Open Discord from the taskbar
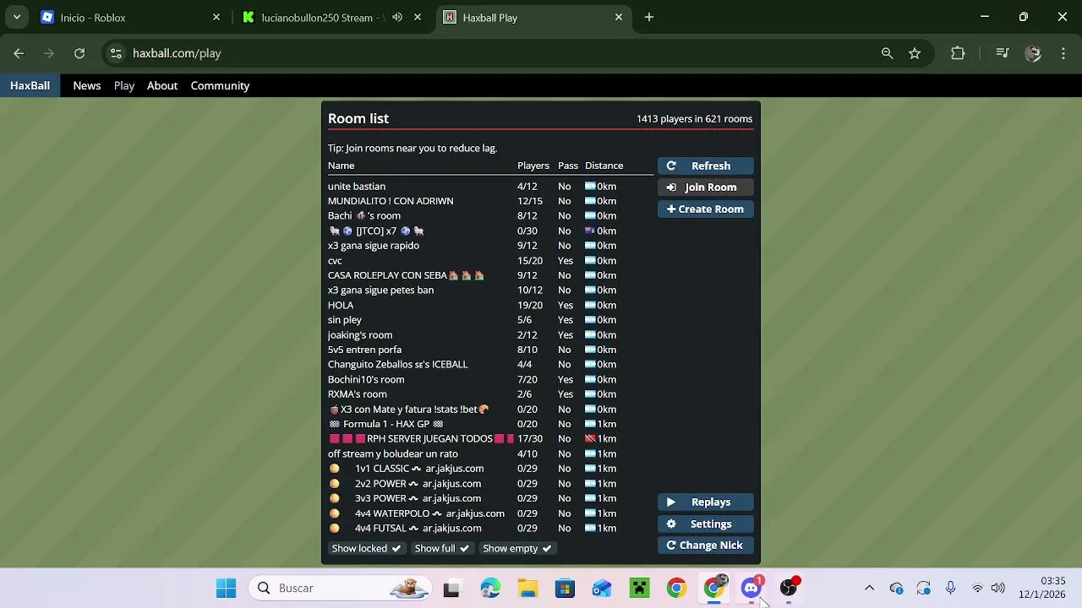 pos(751,589)
